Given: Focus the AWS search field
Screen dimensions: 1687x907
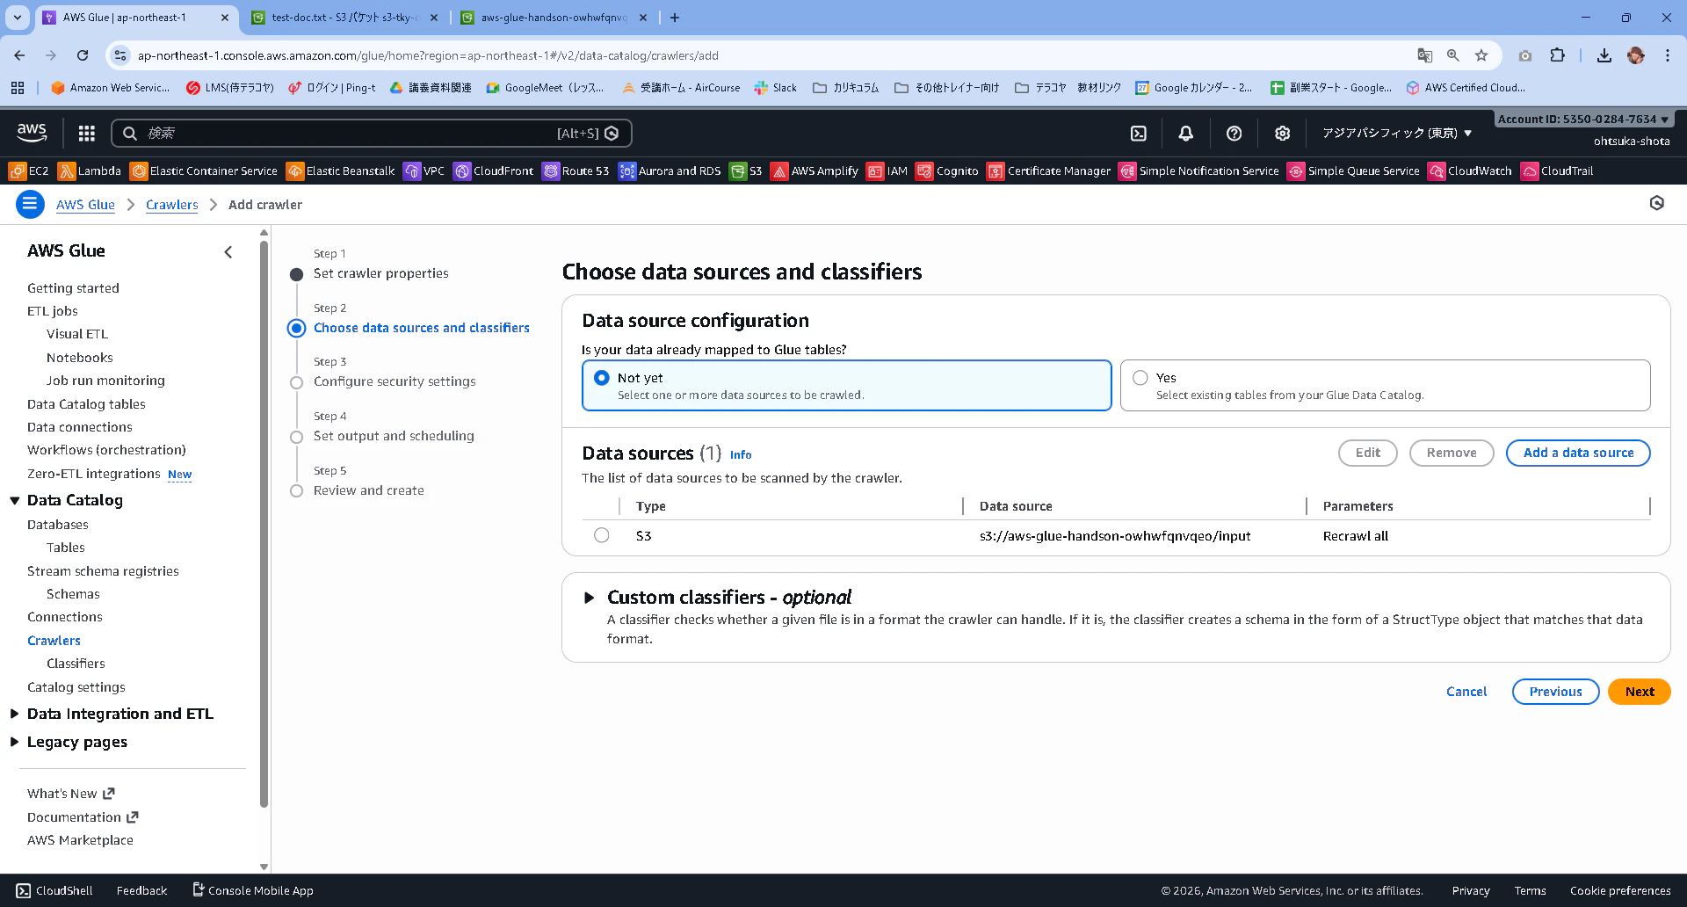Looking at the screenshot, I should (x=372, y=133).
